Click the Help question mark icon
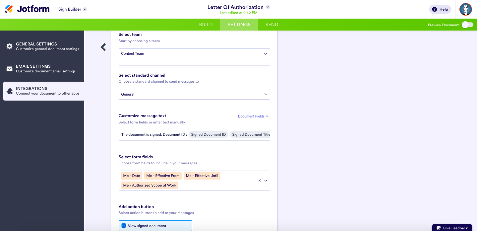Screen dimensions: 477x231 (434, 9)
